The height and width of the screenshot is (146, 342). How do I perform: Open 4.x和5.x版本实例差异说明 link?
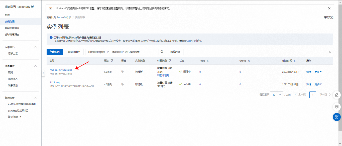(x=22, y=104)
